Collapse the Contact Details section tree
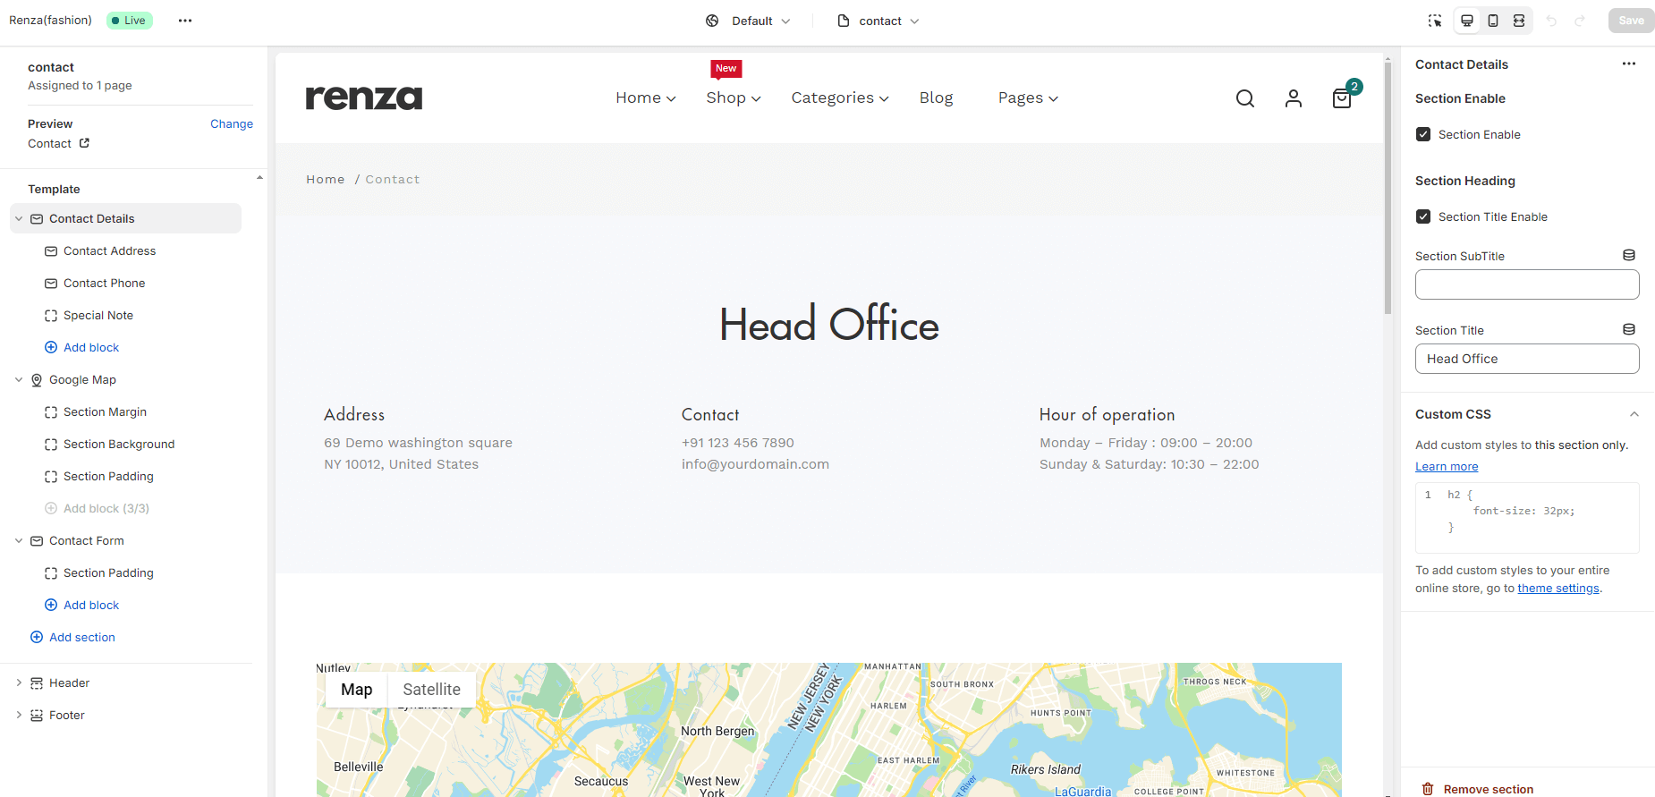Image resolution: width=1655 pixels, height=797 pixels. [19, 218]
